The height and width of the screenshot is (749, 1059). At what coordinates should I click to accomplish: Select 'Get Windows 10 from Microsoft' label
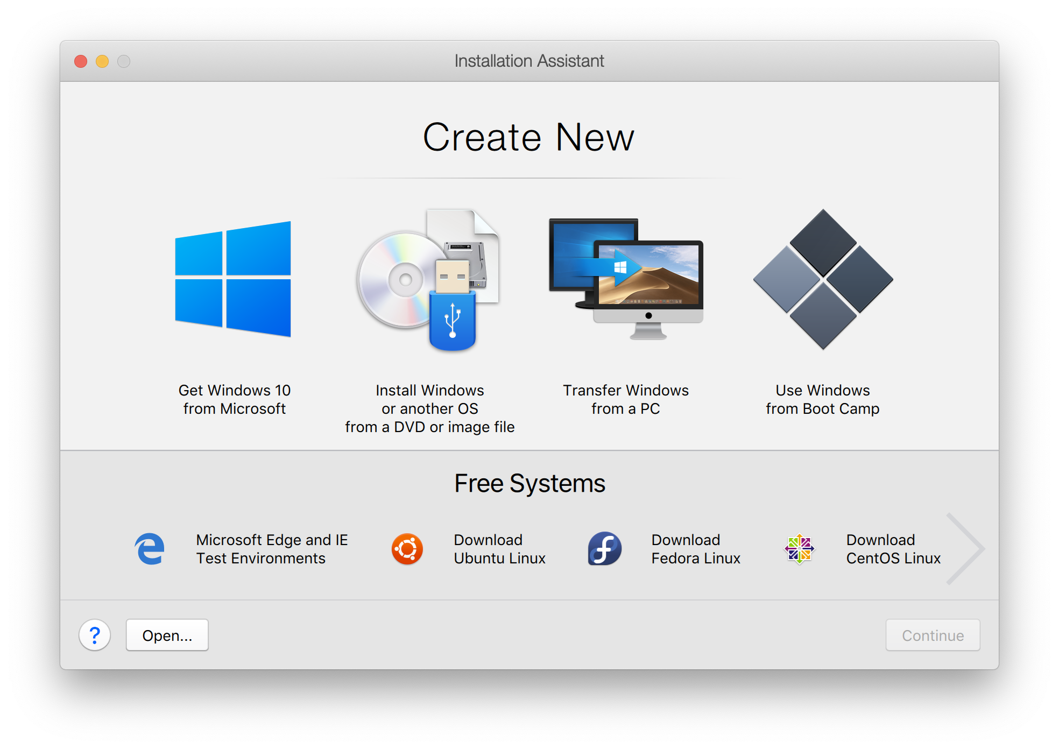(234, 399)
